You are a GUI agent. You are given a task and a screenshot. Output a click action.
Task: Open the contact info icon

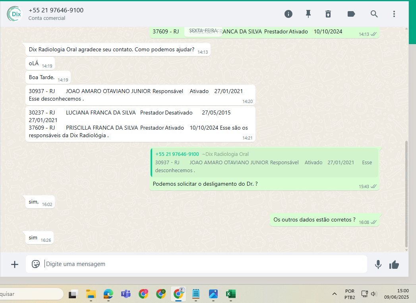[288, 14]
